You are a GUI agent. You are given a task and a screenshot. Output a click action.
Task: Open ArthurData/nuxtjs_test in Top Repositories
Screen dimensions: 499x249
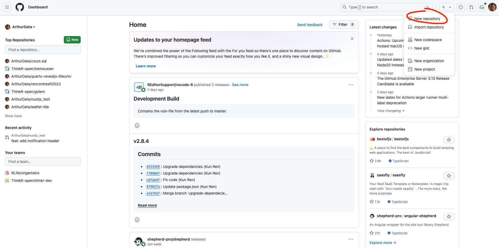click(x=31, y=99)
